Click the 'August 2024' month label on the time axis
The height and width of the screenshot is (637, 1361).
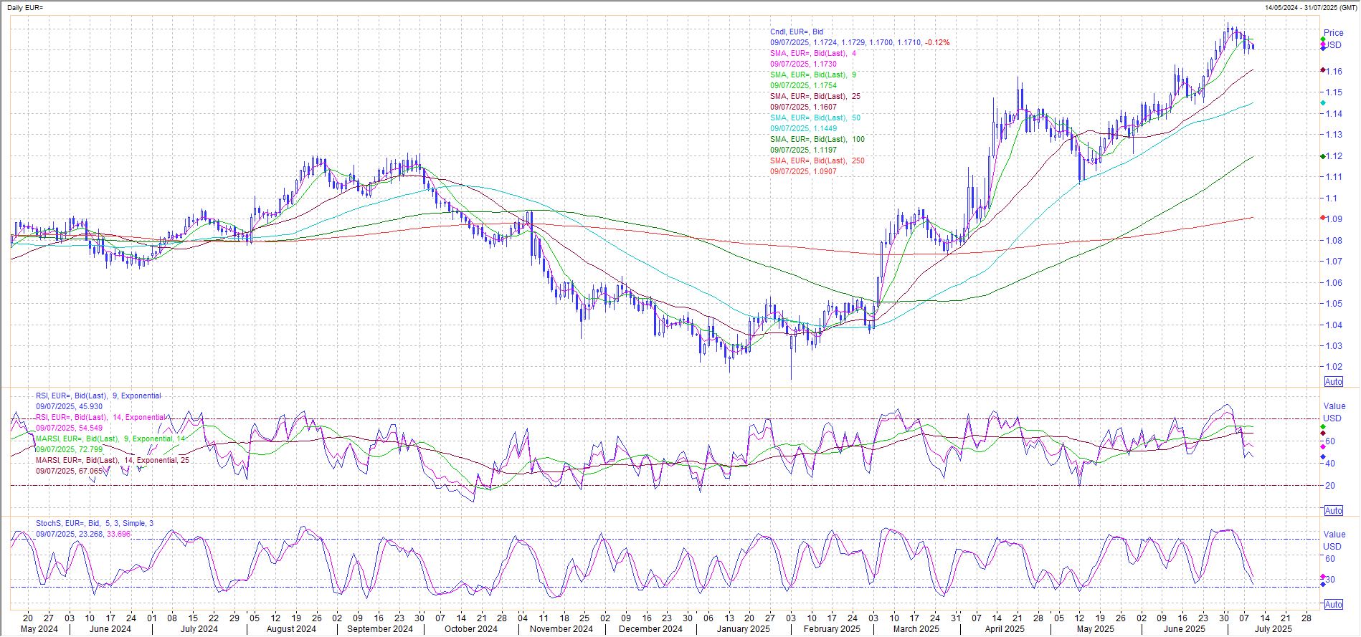coord(291,629)
